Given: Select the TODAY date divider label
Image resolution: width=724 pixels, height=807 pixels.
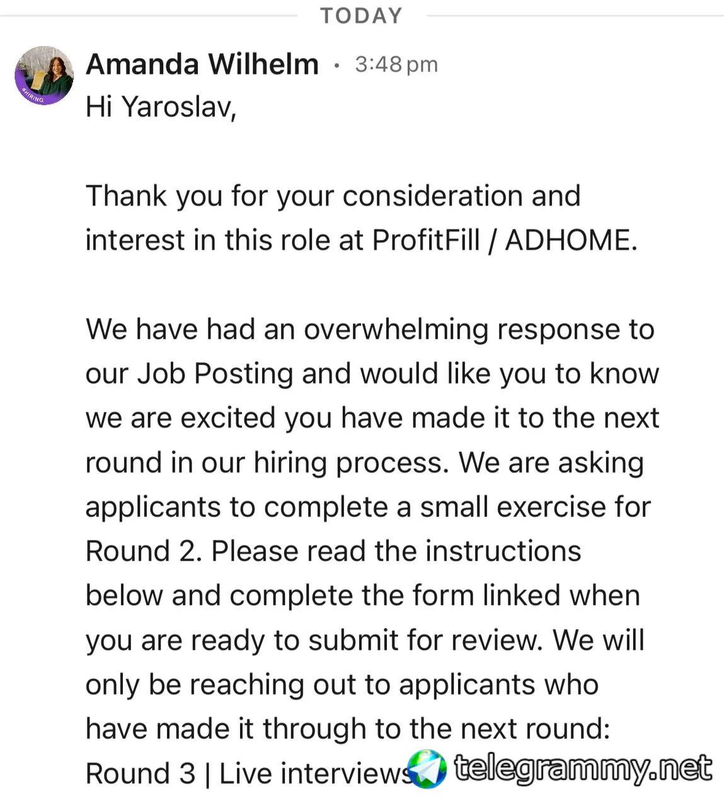Looking at the screenshot, I should click(x=362, y=16).
